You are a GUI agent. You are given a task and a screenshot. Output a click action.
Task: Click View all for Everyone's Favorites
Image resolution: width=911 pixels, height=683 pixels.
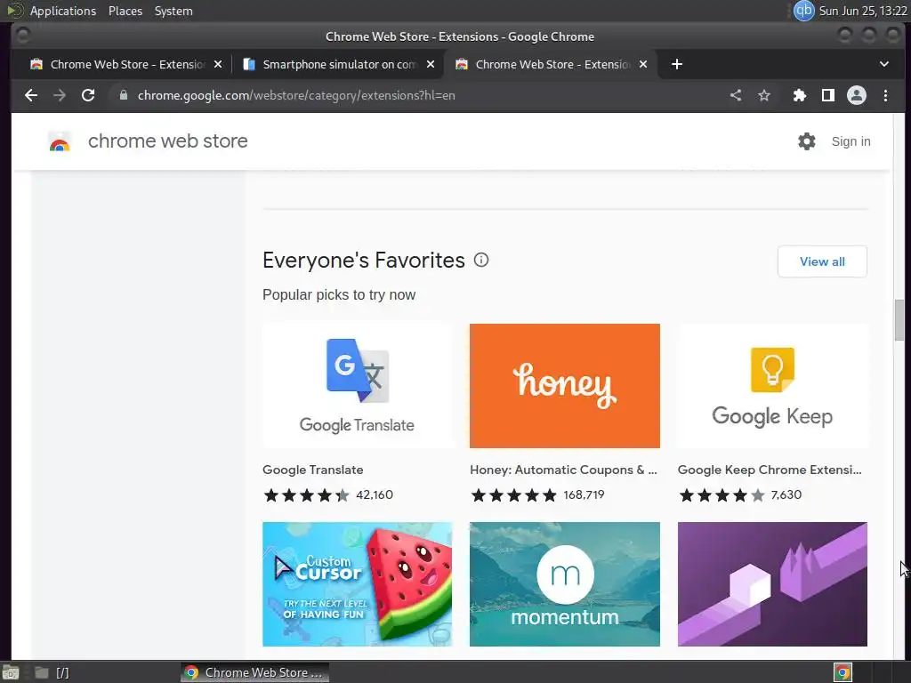[822, 261]
